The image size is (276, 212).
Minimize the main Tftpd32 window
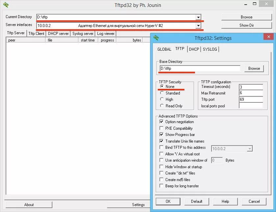point(246,4)
